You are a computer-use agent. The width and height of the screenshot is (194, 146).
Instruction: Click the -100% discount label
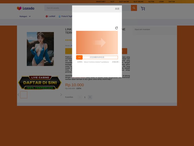(x=79, y=88)
